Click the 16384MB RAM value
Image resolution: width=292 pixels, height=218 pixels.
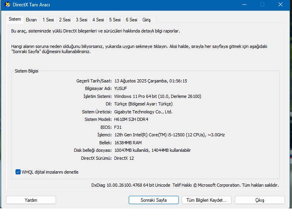tap(128, 143)
